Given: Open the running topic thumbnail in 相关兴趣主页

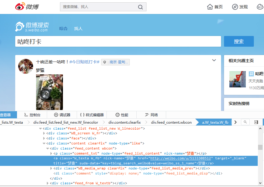Looking at the screenshot, I should click(237, 79).
